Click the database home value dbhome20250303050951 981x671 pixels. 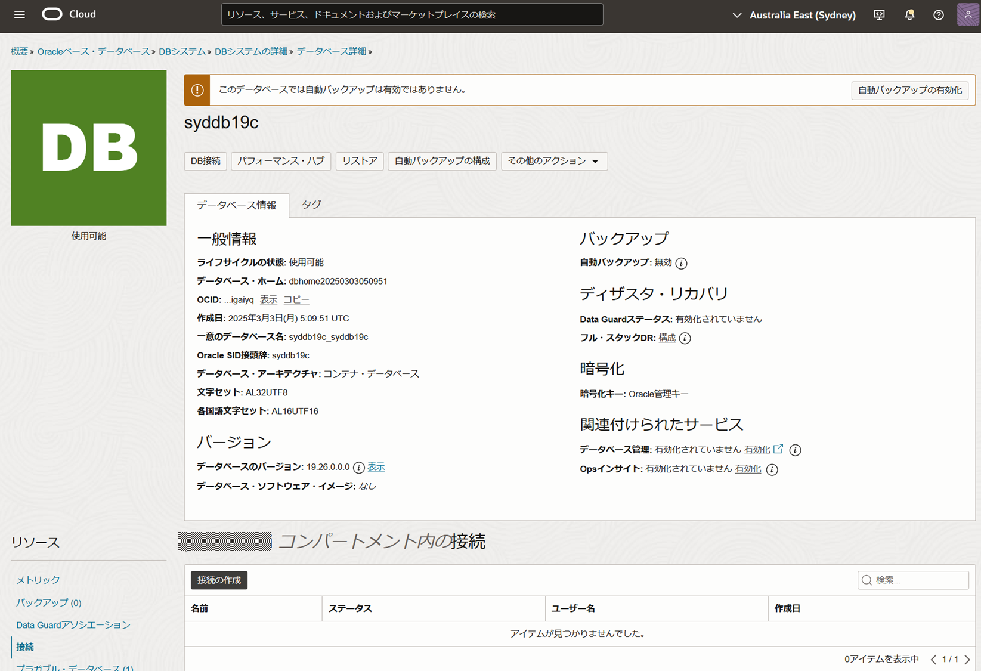(x=338, y=281)
